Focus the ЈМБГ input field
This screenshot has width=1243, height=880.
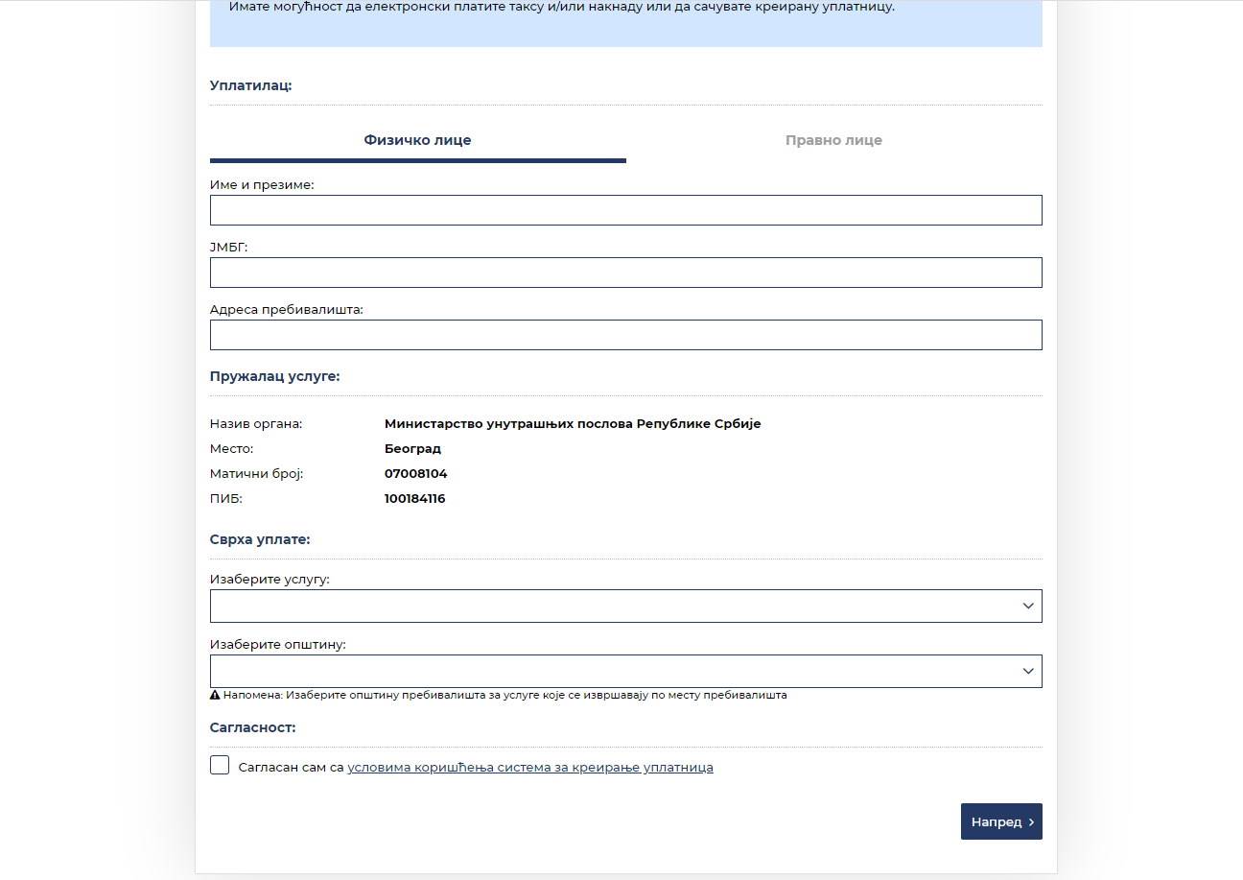(625, 273)
